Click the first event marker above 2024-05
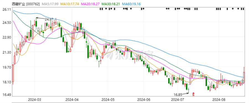The height and width of the screenshot is (103, 249). click(x=109, y=9)
